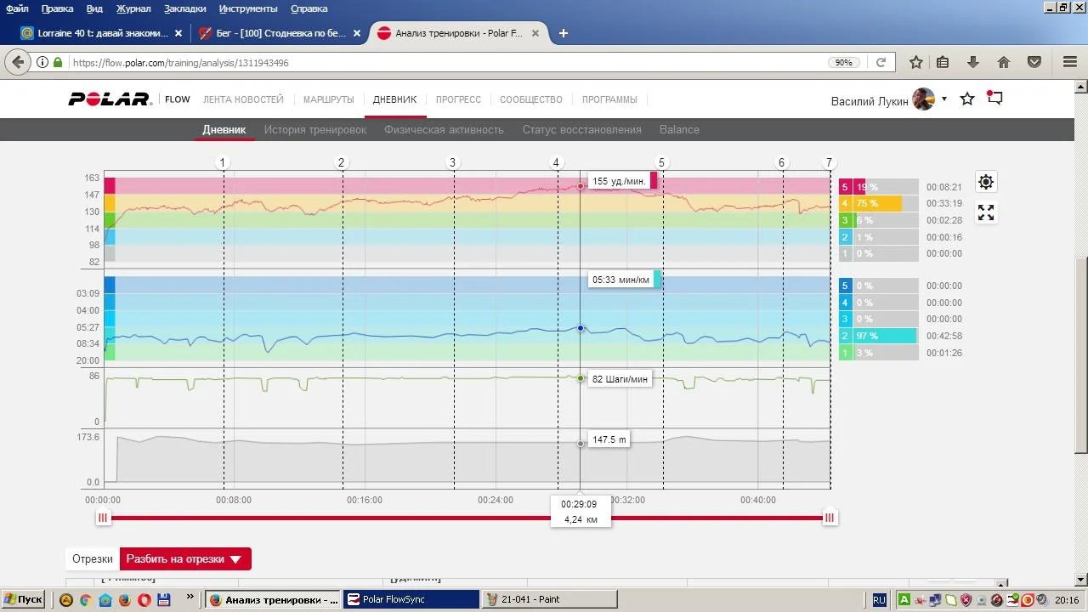Click the Отрезки button
The image size is (1088, 612).
click(92, 559)
